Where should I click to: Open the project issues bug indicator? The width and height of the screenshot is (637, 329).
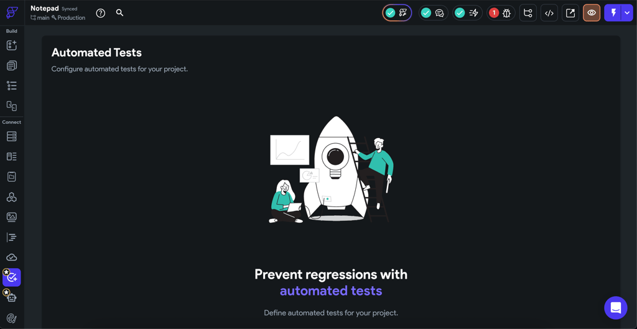pos(501,13)
